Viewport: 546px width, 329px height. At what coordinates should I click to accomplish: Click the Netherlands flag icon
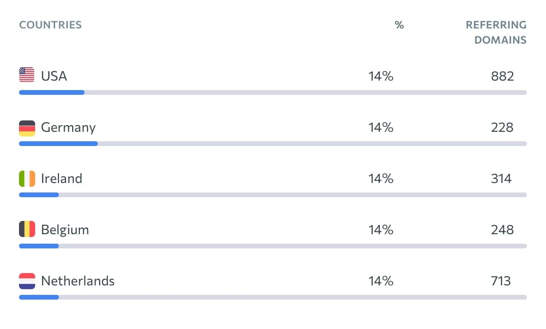(x=27, y=281)
